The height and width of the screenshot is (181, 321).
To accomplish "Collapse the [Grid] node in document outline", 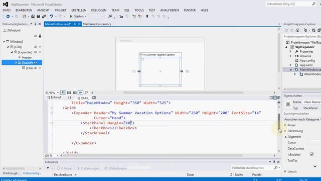I will 8,47.
